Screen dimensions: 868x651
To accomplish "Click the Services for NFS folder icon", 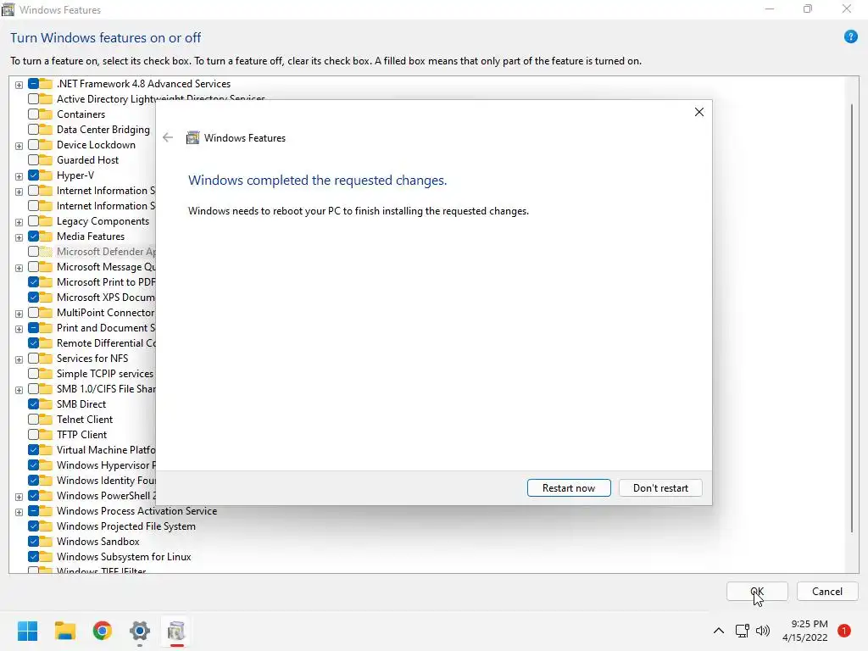I will (46, 359).
